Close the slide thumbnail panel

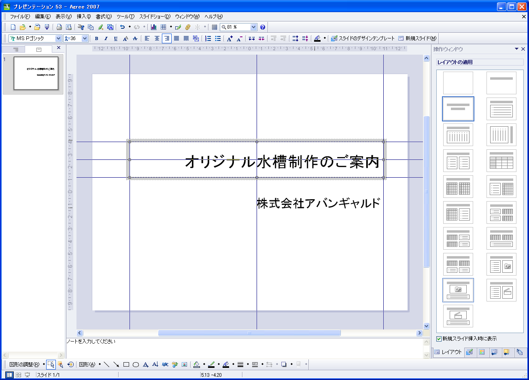coord(59,48)
